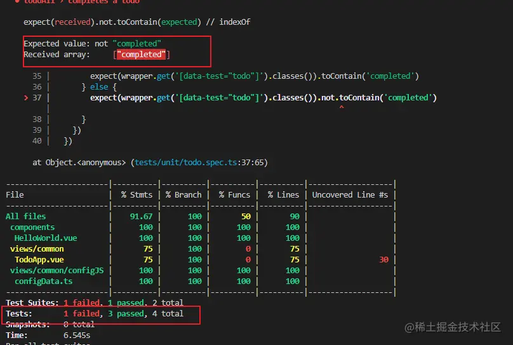Click uncovered line number 30 for TodoApp.vue
The height and width of the screenshot is (345, 513).
(383, 260)
